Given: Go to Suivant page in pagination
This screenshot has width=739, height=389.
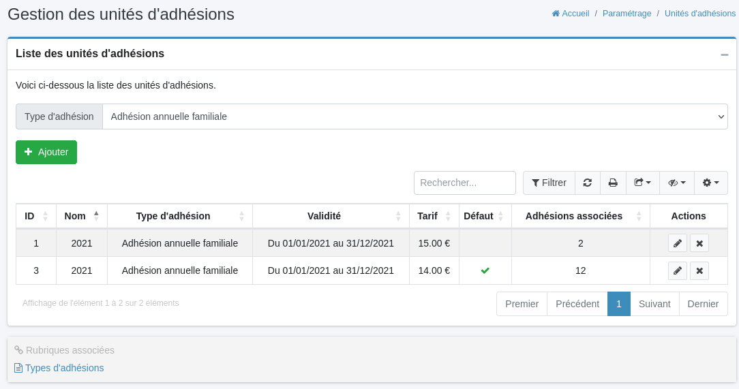Looking at the screenshot, I should coord(654,304).
